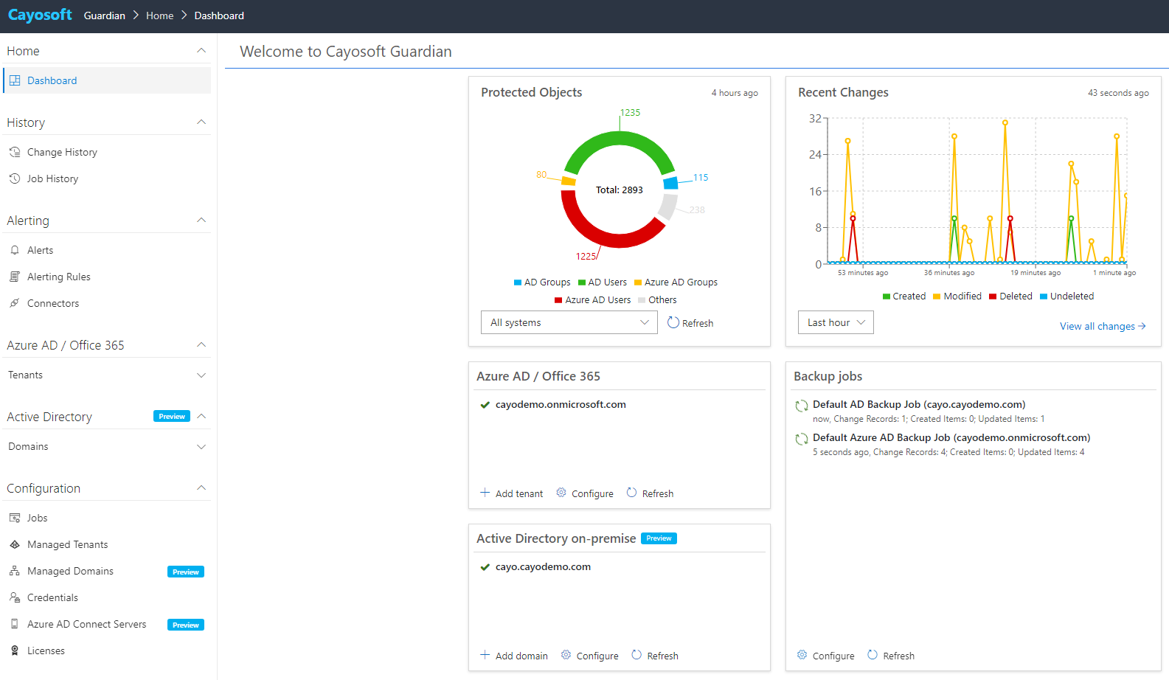
Task: Collapse the Azure AD / Office 365 section
Action: tap(201, 345)
